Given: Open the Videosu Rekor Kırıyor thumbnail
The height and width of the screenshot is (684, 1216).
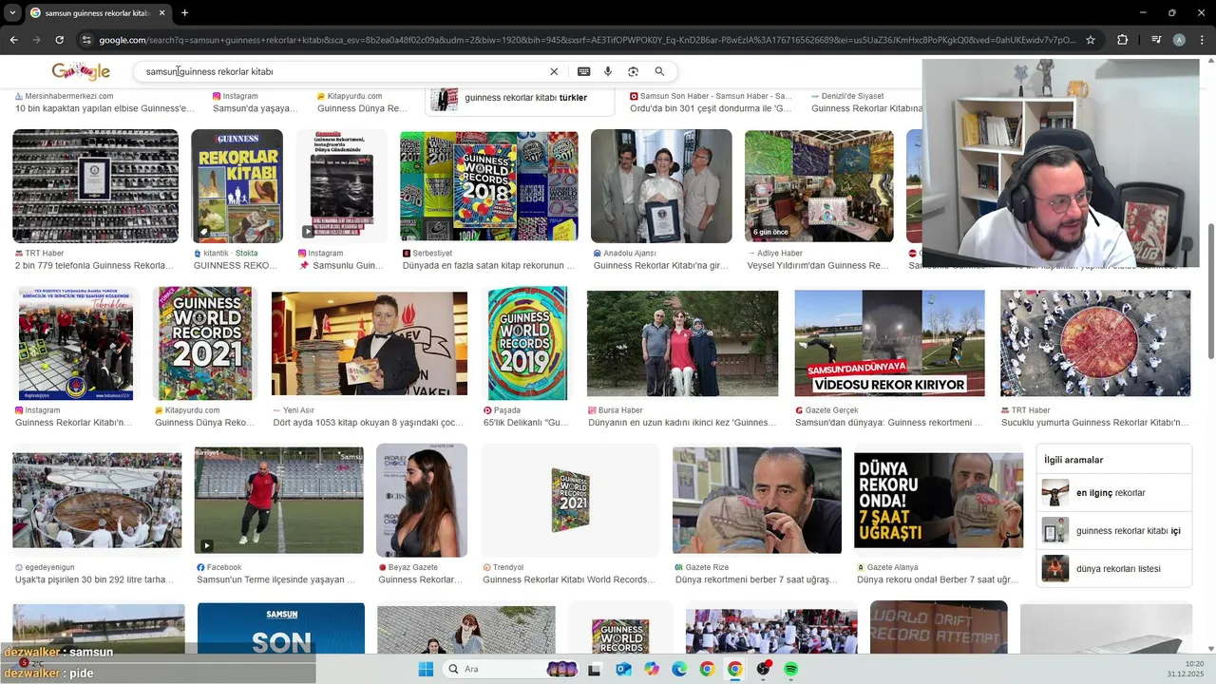Looking at the screenshot, I should (x=889, y=343).
